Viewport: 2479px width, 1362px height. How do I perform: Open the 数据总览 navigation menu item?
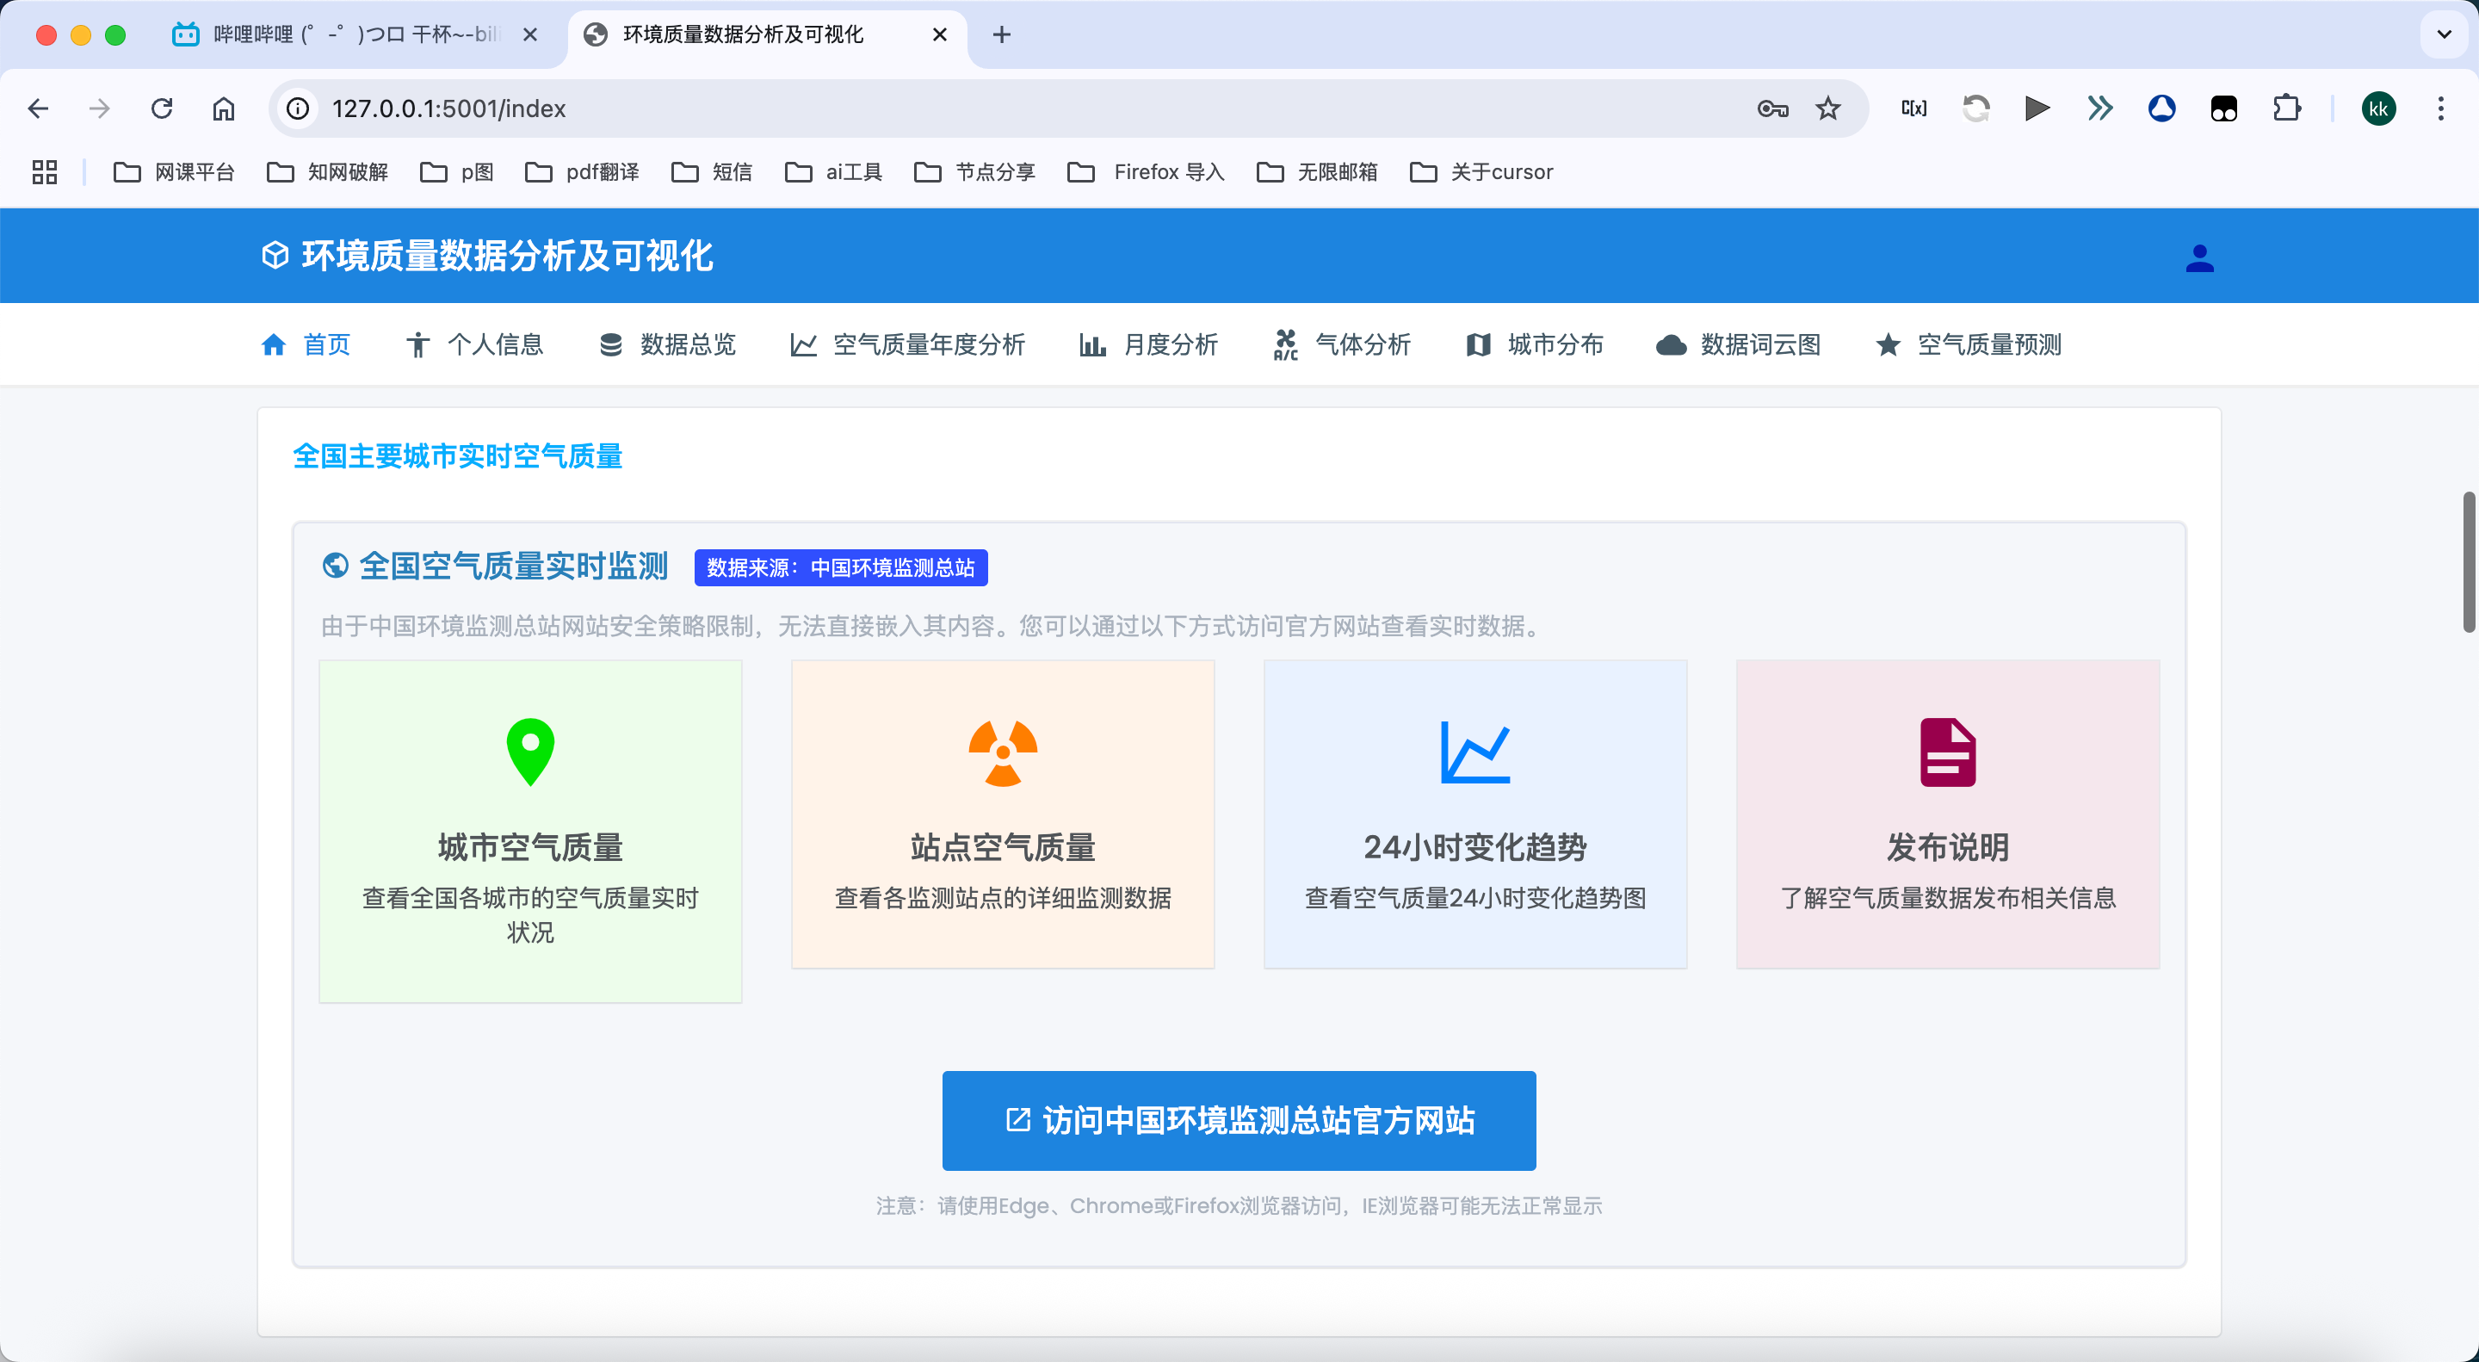tap(667, 344)
